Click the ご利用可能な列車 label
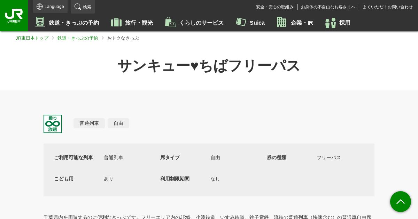This screenshot has width=418, height=219. click(73, 157)
